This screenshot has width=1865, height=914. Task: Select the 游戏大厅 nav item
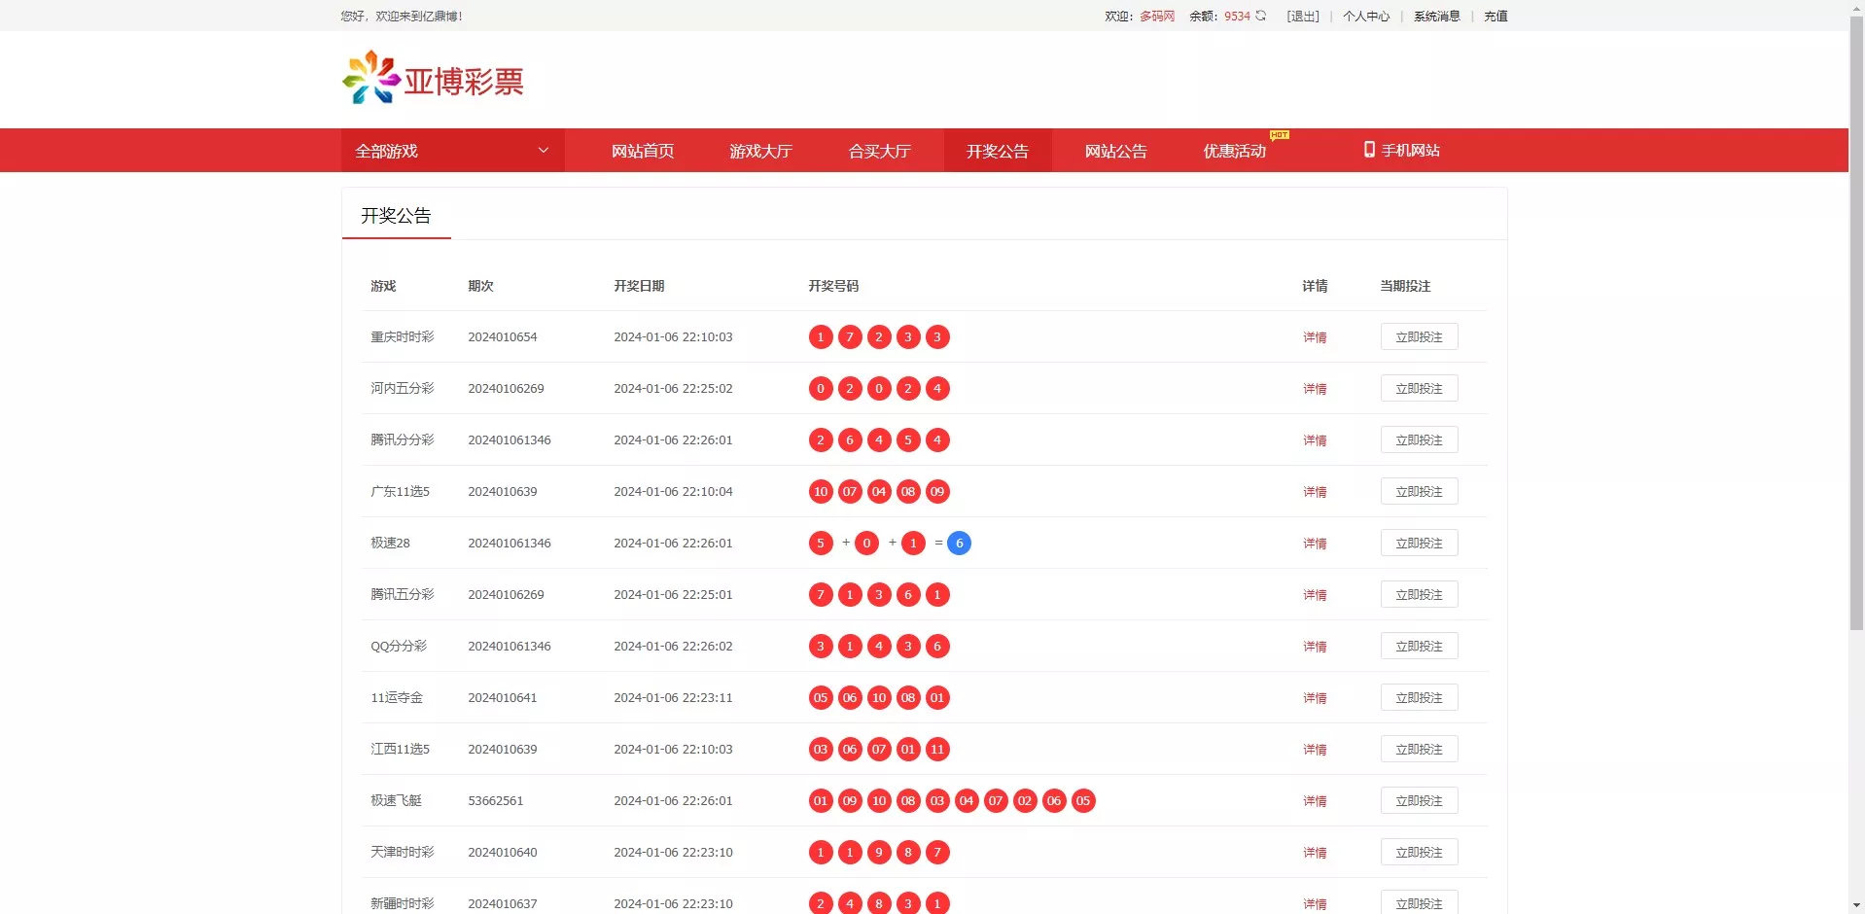[x=760, y=151]
